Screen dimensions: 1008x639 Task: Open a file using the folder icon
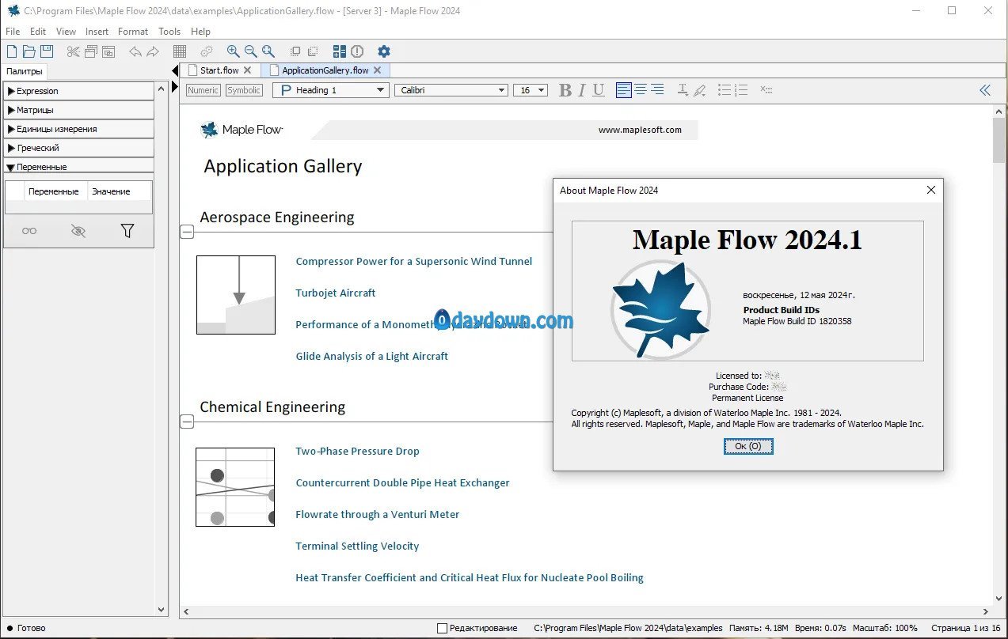pyautogui.click(x=29, y=51)
